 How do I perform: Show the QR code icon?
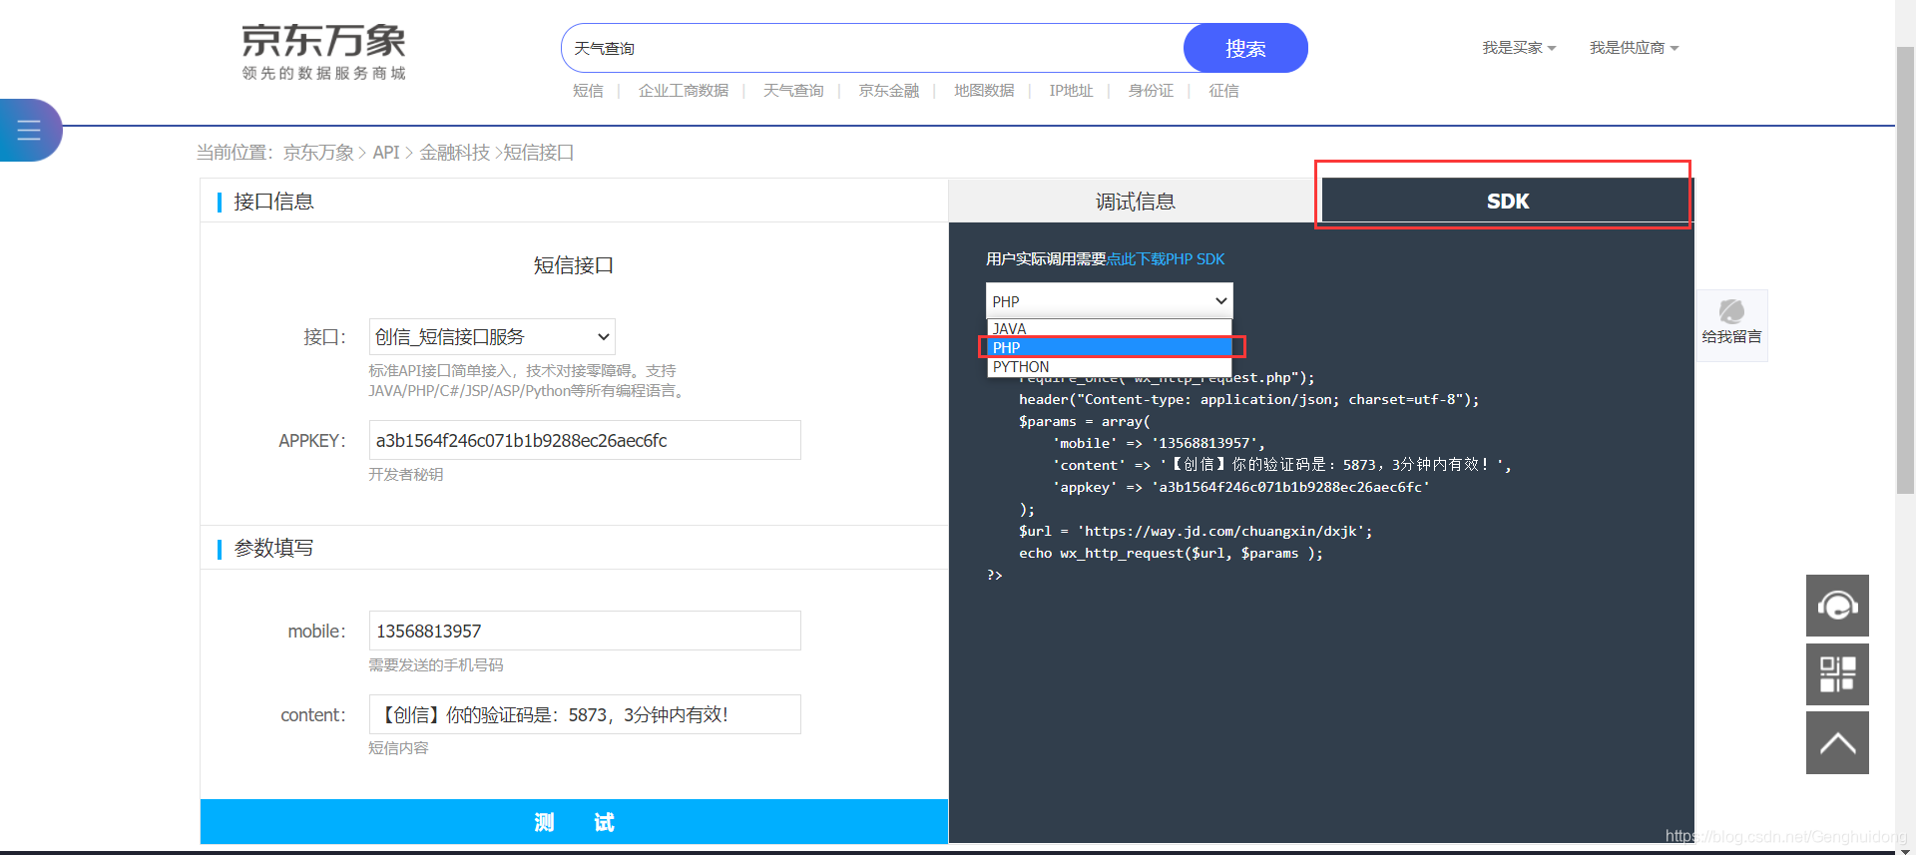[1837, 674]
